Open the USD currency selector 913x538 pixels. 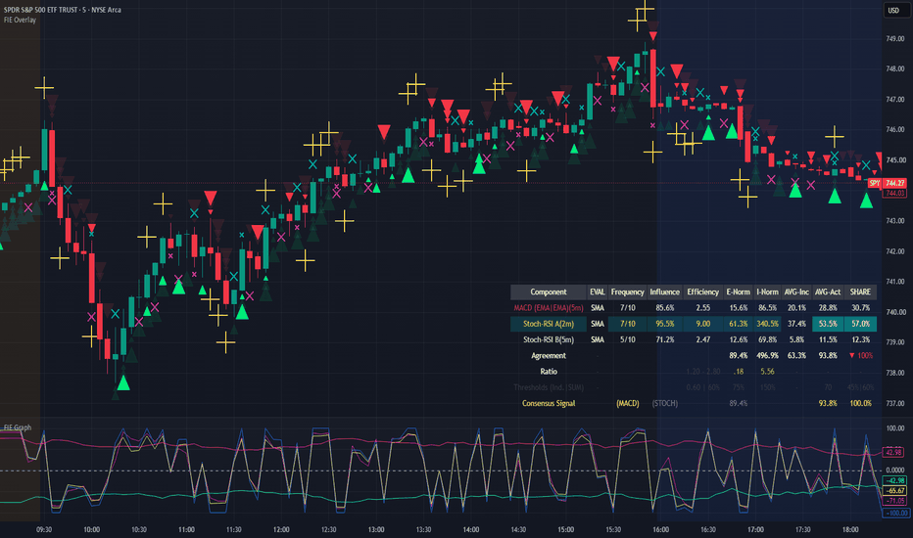tap(893, 11)
